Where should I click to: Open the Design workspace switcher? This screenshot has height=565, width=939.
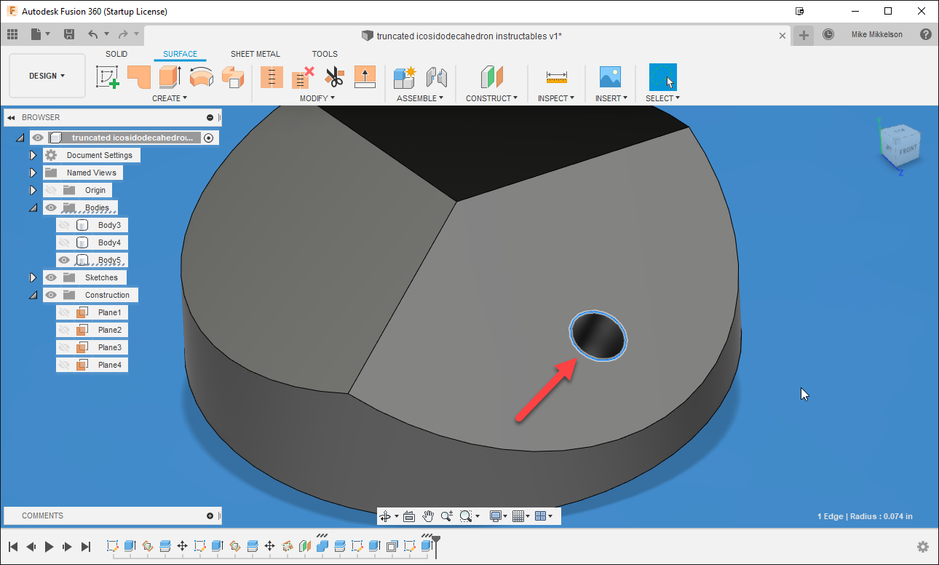click(47, 75)
